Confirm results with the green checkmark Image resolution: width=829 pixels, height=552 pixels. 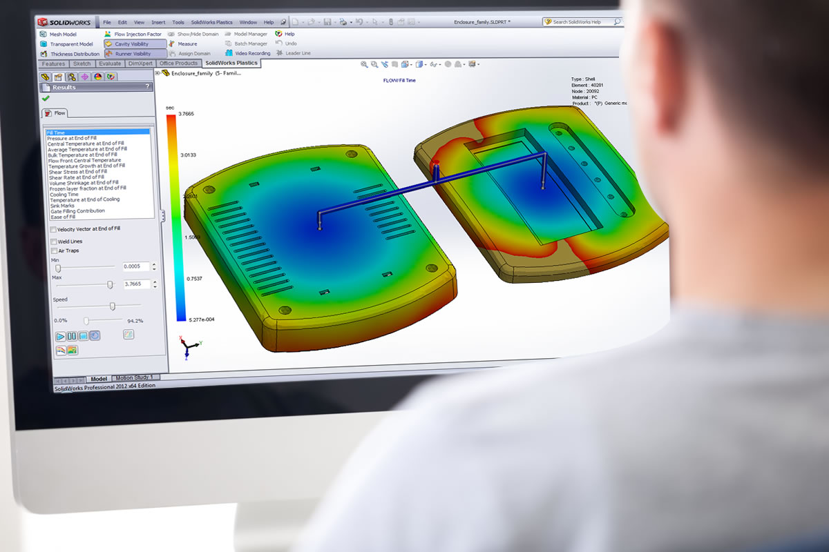click(46, 99)
